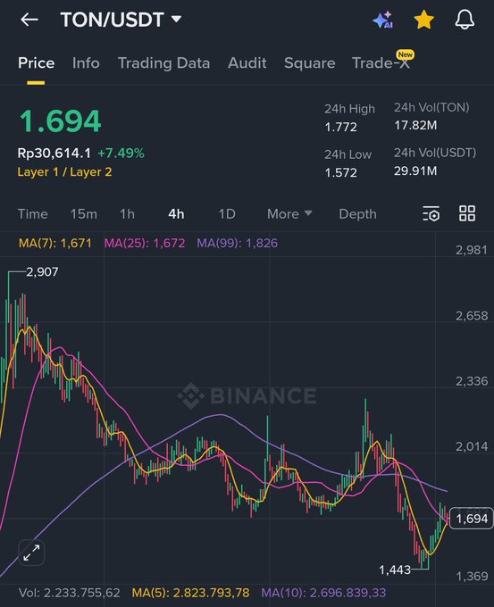Tap the 24h Vol(USDT) value 29.91M
The width and height of the screenshot is (494, 607).
pyautogui.click(x=415, y=170)
